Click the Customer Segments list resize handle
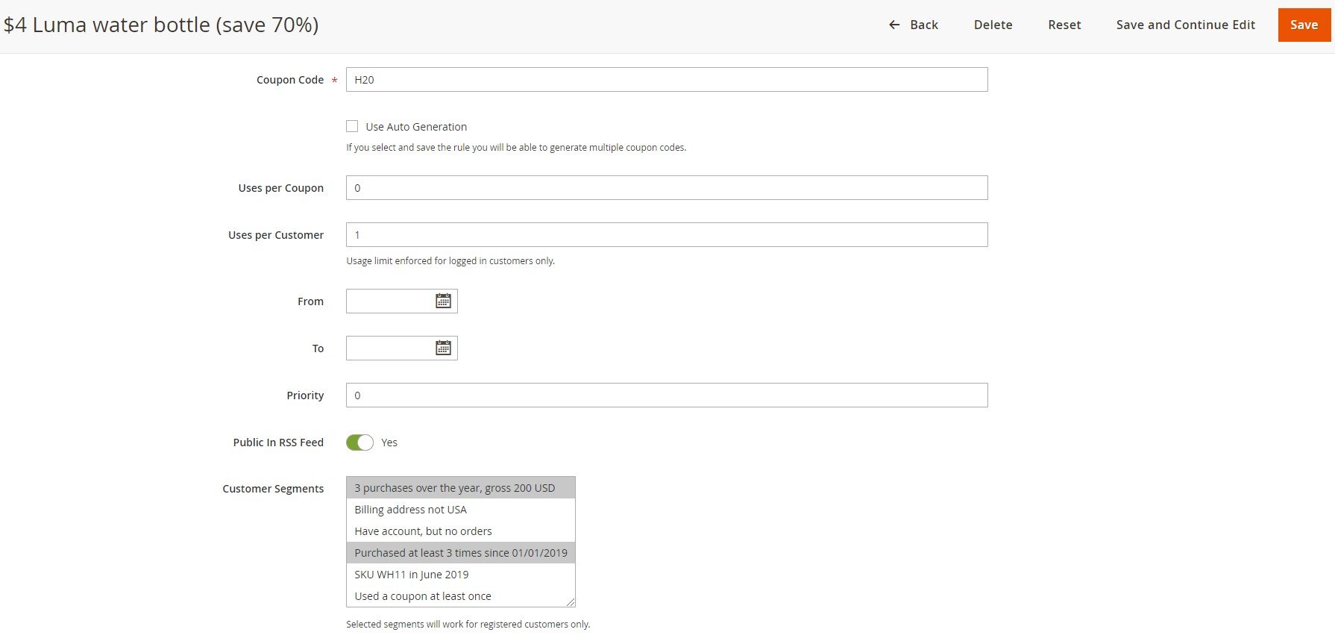The width and height of the screenshot is (1335, 641). (x=571, y=602)
